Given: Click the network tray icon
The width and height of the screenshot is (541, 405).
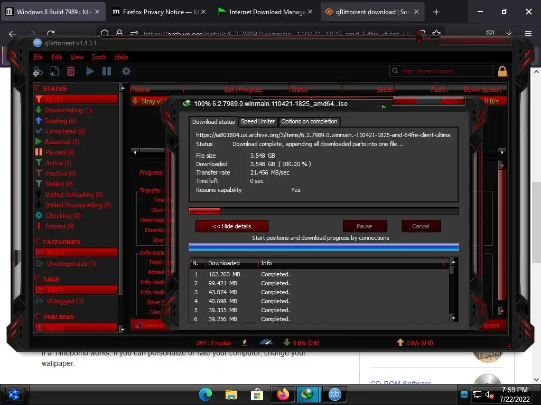Looking at the screenshot, I should tap(477, 394).
